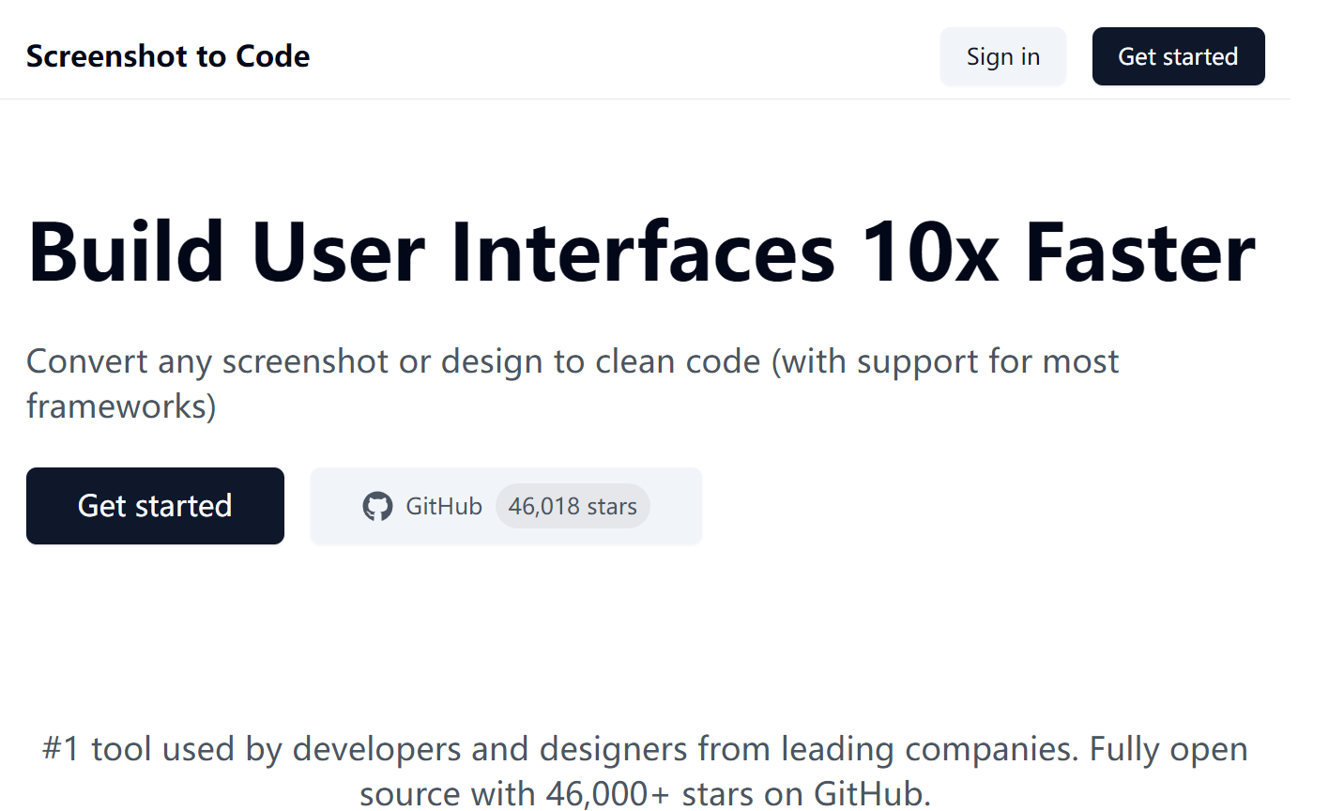Click the word "Interfaces" in the headline

(643, 252)
